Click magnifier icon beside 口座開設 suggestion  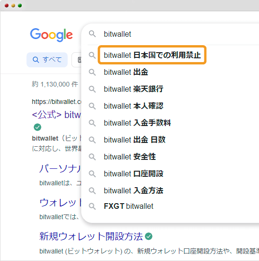coord(92,174)
